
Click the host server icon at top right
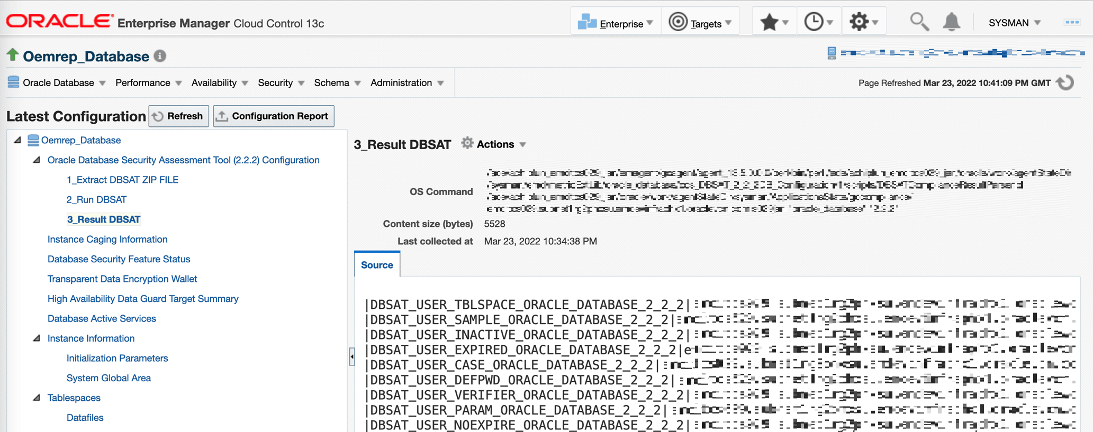(832, 53)
